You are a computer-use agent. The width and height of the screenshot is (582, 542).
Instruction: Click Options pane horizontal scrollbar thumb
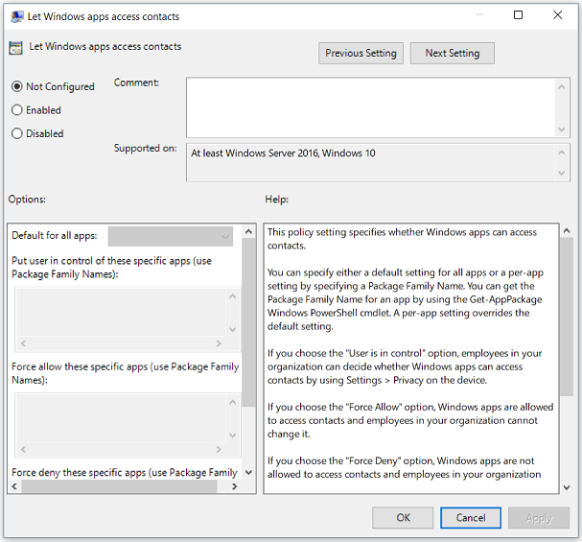[119, 486]
